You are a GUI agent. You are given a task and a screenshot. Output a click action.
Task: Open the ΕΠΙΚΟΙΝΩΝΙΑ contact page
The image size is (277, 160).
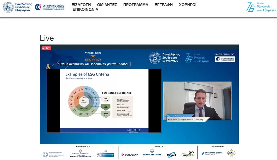click(85, 9)
